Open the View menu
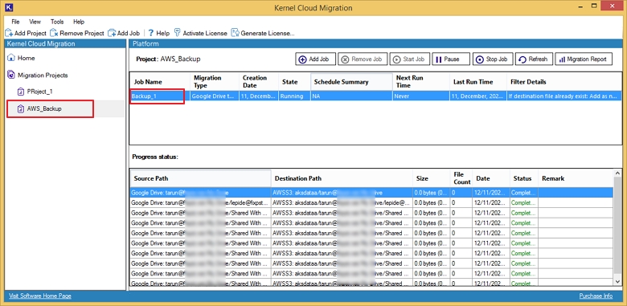Image resolution: width=627 pixels, height=306 pixels. (35, 22)
